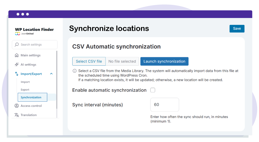Screen dimensions: 259x142
Task: Open Main settings menu item
Action: click(x=31, y=55)
